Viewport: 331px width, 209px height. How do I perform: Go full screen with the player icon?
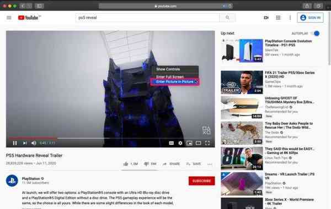(x=207, y=143)
